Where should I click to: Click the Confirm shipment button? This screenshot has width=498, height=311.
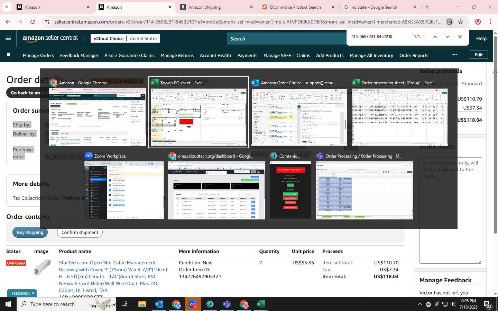(80, 232)
